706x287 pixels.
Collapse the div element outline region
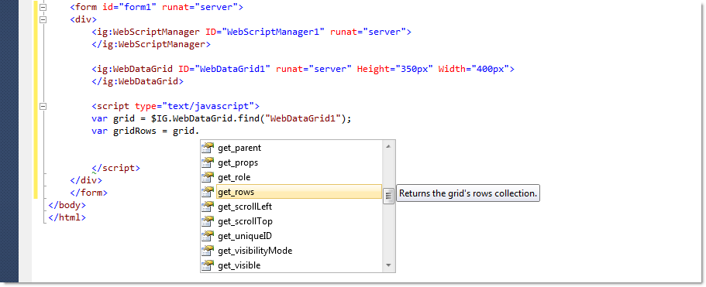pos(43,20)
